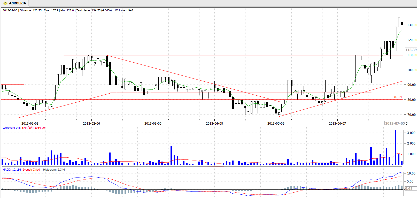417x198 pixels.
Task: Click the 113,39 price cursor label
Action: (411, 50)
